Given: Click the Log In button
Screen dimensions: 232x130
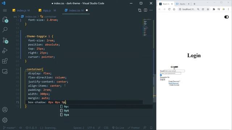Looking at the screenshot, I should pos(162,79).
